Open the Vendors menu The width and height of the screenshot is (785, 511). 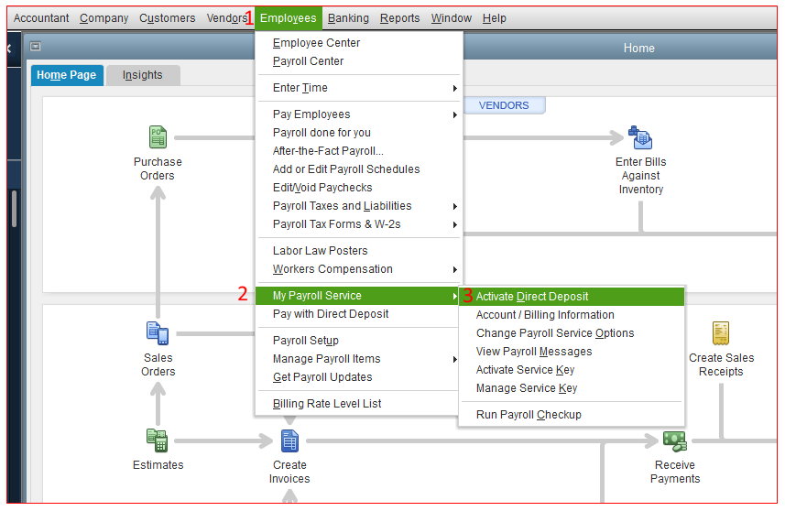(x=227, y=18)
